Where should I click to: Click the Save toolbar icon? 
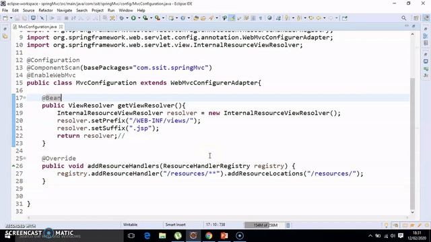coord(17,18)
